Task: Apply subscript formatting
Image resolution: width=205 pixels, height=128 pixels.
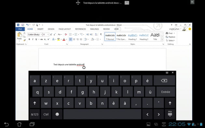Action: (x=45, y=39)
